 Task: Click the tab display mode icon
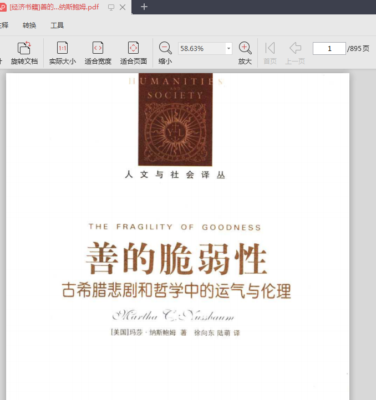tap(111, 7)
